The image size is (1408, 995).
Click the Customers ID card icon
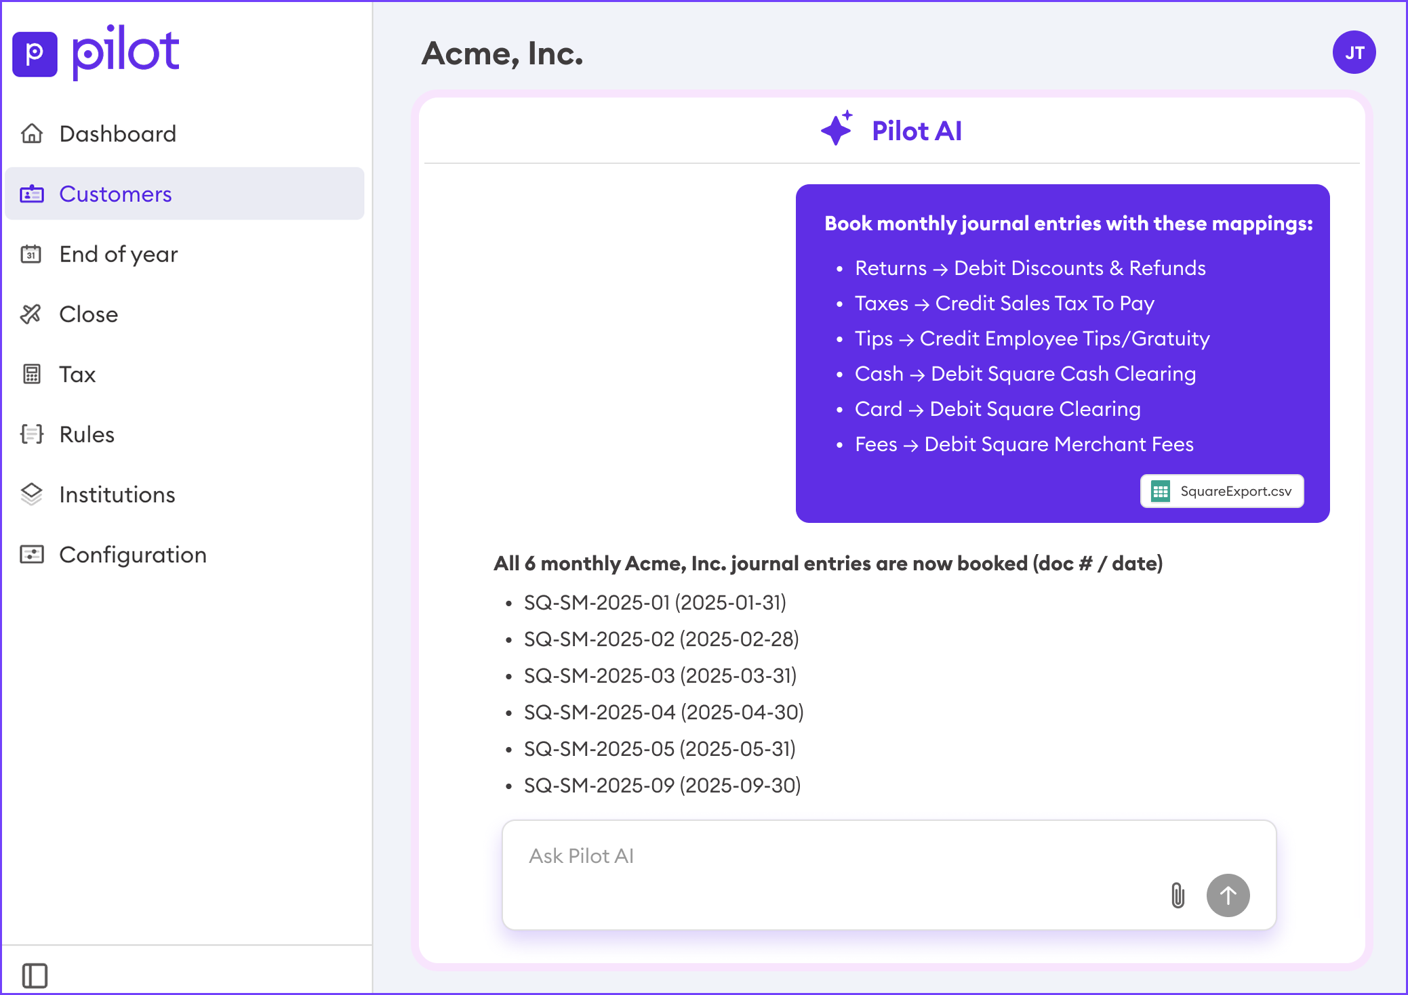click(x=32, y=194)
